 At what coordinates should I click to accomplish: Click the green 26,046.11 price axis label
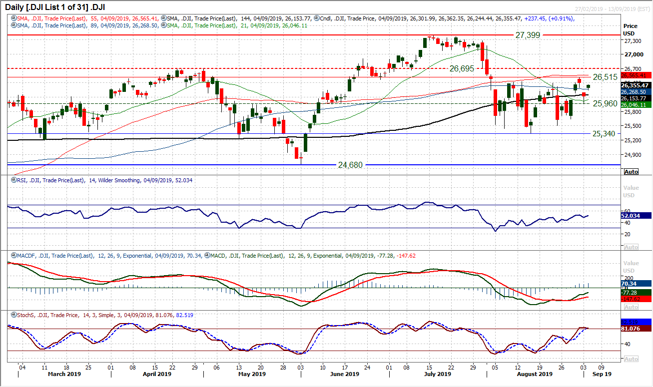636,105
